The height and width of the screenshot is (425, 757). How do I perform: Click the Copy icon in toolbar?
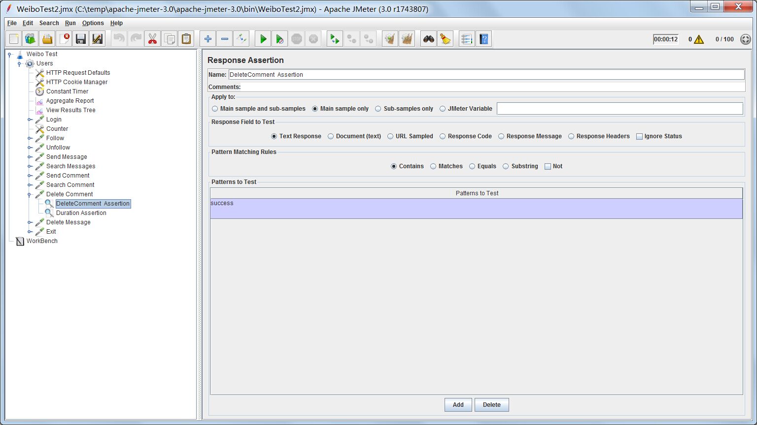click(170, 39)
